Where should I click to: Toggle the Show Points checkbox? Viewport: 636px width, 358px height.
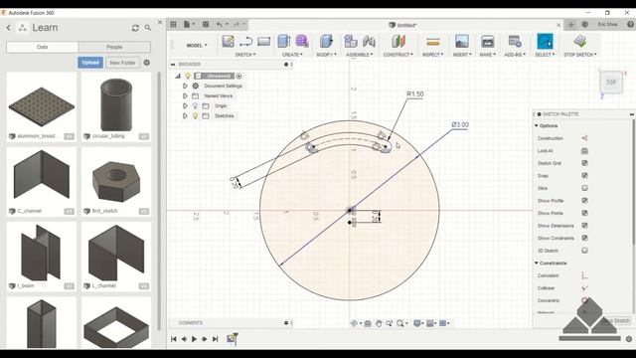coord(584,213)
